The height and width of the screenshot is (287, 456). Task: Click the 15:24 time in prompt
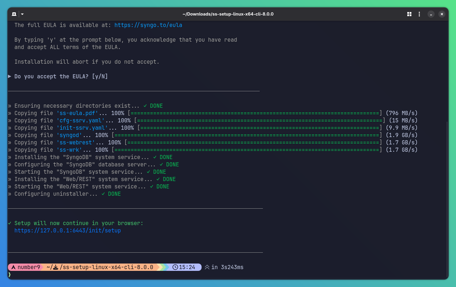[187, 267]
